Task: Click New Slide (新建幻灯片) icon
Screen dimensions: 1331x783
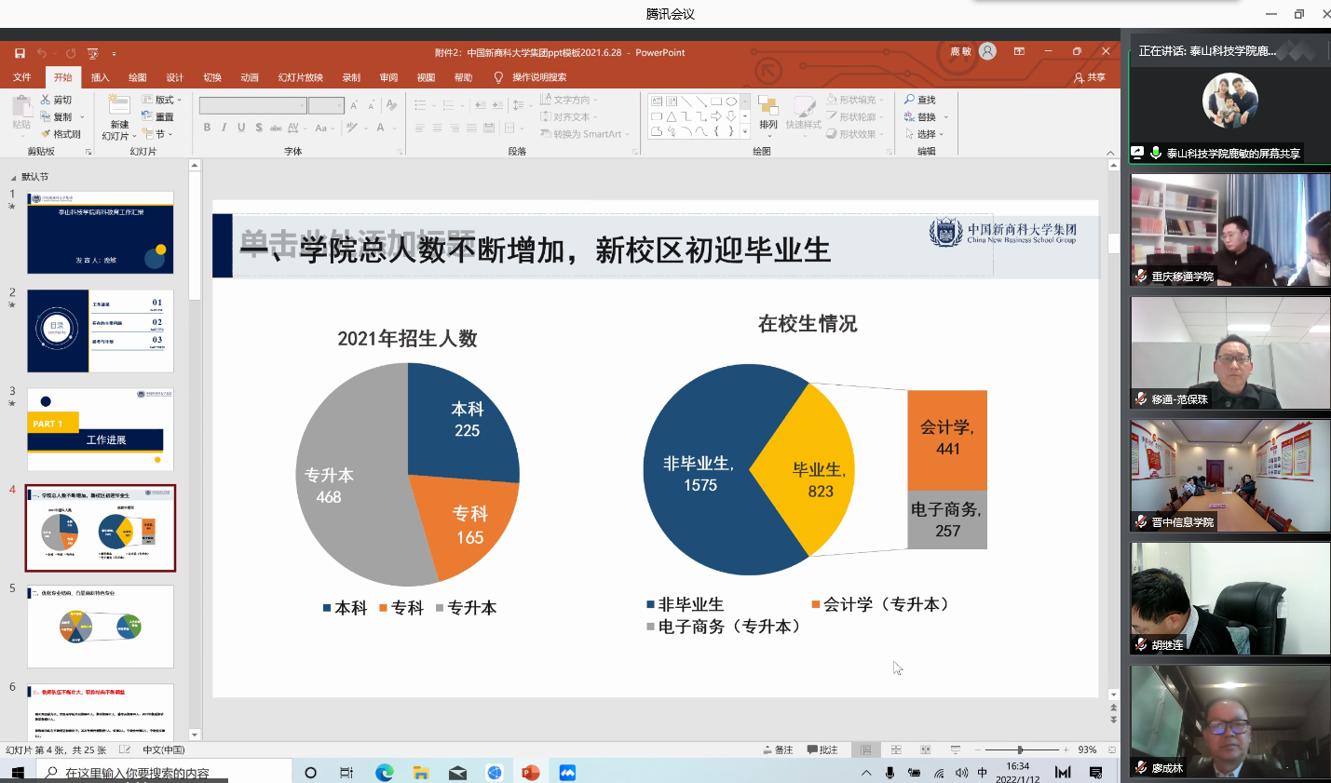Action: point(119,105)
